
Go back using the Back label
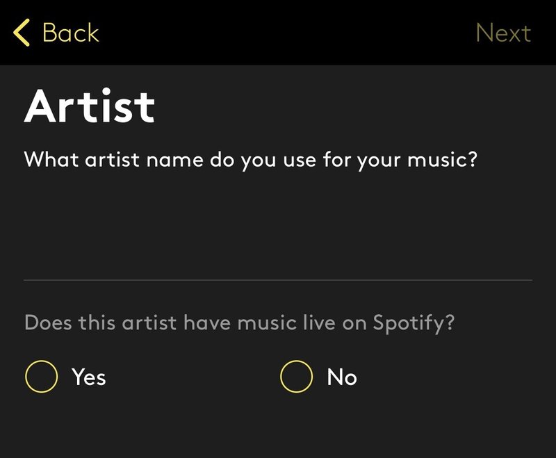(x=70, y=33)
